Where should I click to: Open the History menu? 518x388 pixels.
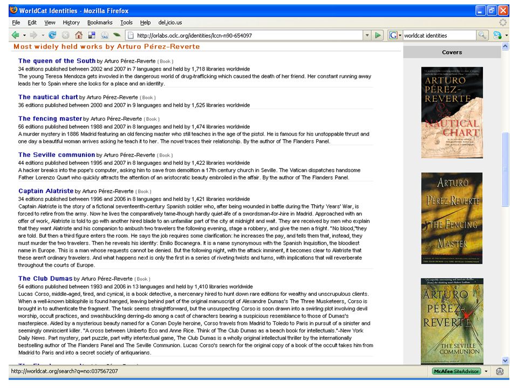pos(71,23)
